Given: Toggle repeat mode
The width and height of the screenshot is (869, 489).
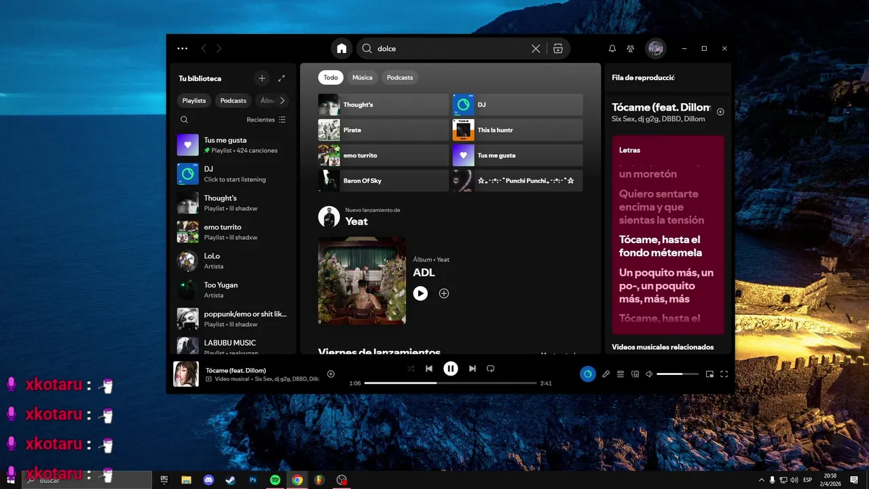Looking at the screenshot, I should 490,368.
